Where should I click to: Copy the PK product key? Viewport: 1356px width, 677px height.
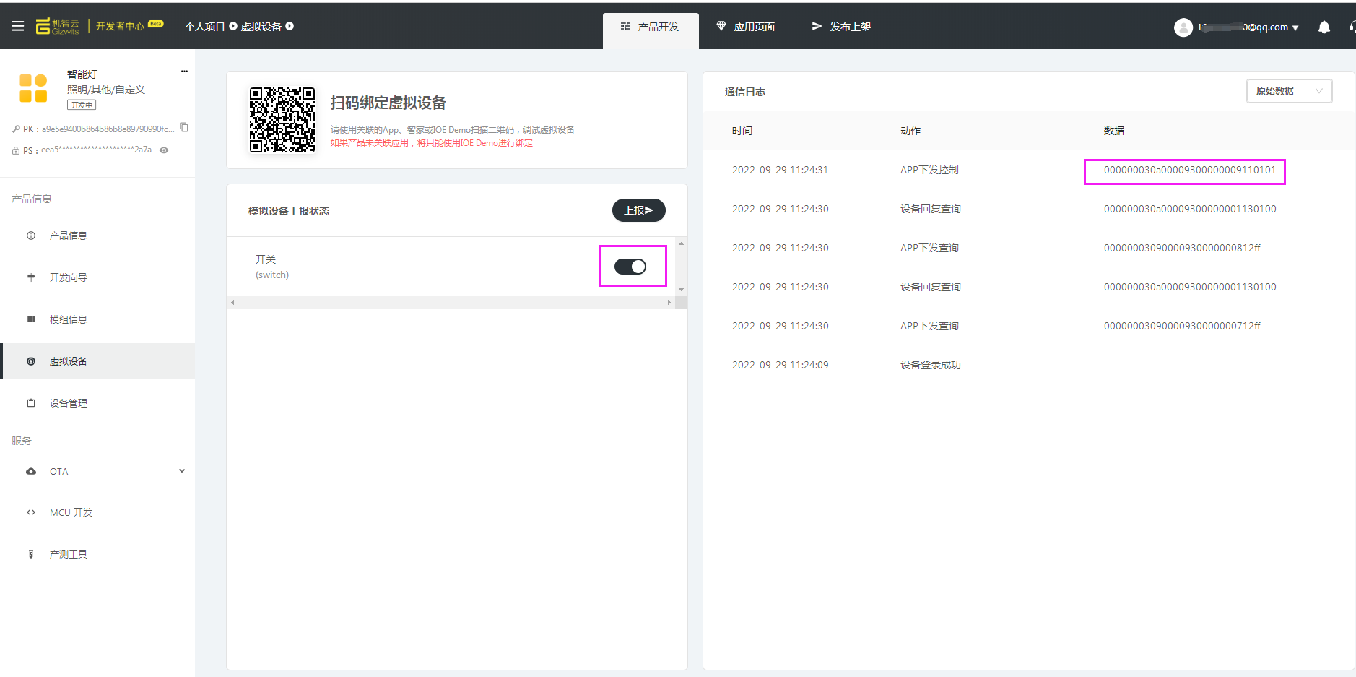coord(185,127)
